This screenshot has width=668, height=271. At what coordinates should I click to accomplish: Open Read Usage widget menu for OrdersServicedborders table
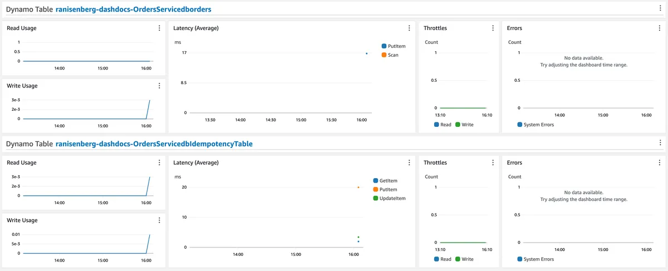pyautogui.click(x=159, y=28)
